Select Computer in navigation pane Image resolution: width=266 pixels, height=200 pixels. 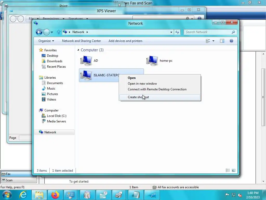(x=51, y=110)
